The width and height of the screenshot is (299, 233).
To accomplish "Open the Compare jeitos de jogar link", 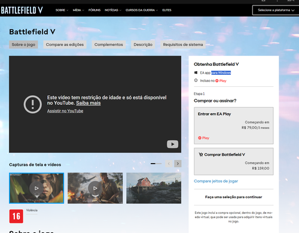I will coord(216,181).
